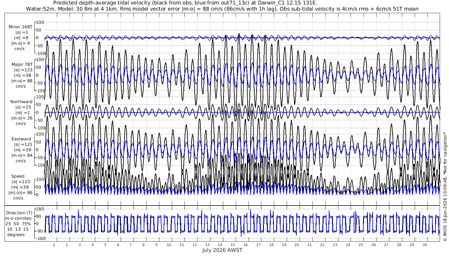Viewport: 449px width, 257px height.
Task: Click the '|o| =25' value under Northward
Action: tap(23, 107)
